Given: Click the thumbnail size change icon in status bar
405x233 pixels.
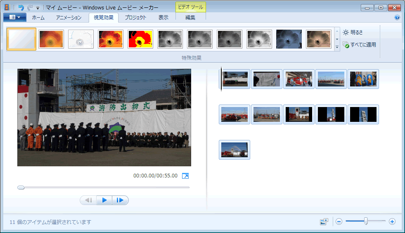Looking at the screenshot, I should click(324, 221).
